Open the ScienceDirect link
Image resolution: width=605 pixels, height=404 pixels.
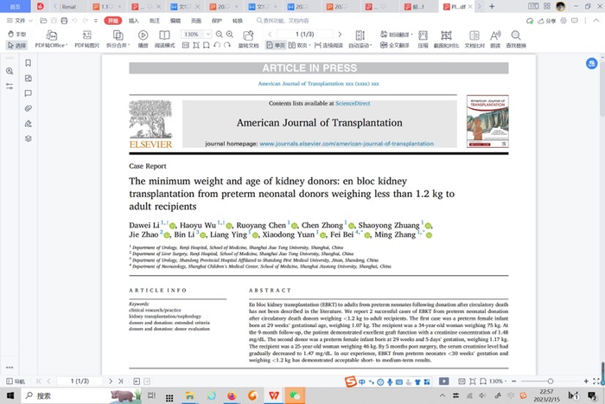pyautogui.click(x=353, y=103)
